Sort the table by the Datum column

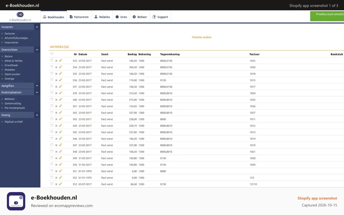pos(83,54)
